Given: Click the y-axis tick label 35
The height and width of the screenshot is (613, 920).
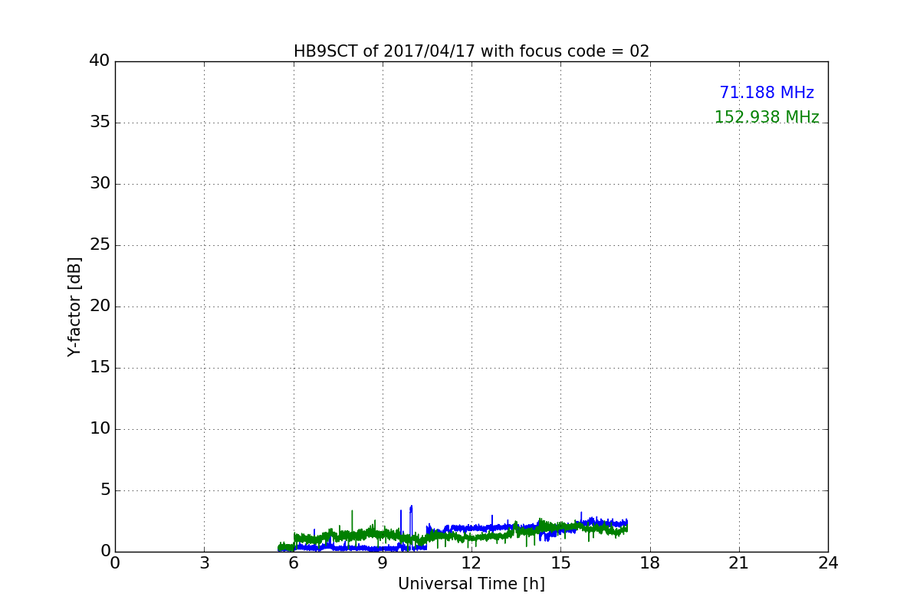Looking at the screenshot, I should (100, 122).
